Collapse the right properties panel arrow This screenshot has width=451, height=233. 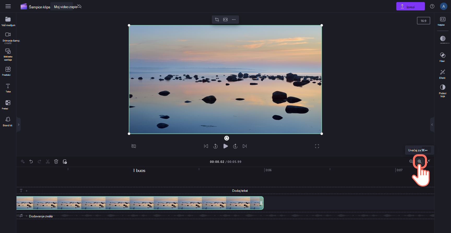click(x=432, y=125)
